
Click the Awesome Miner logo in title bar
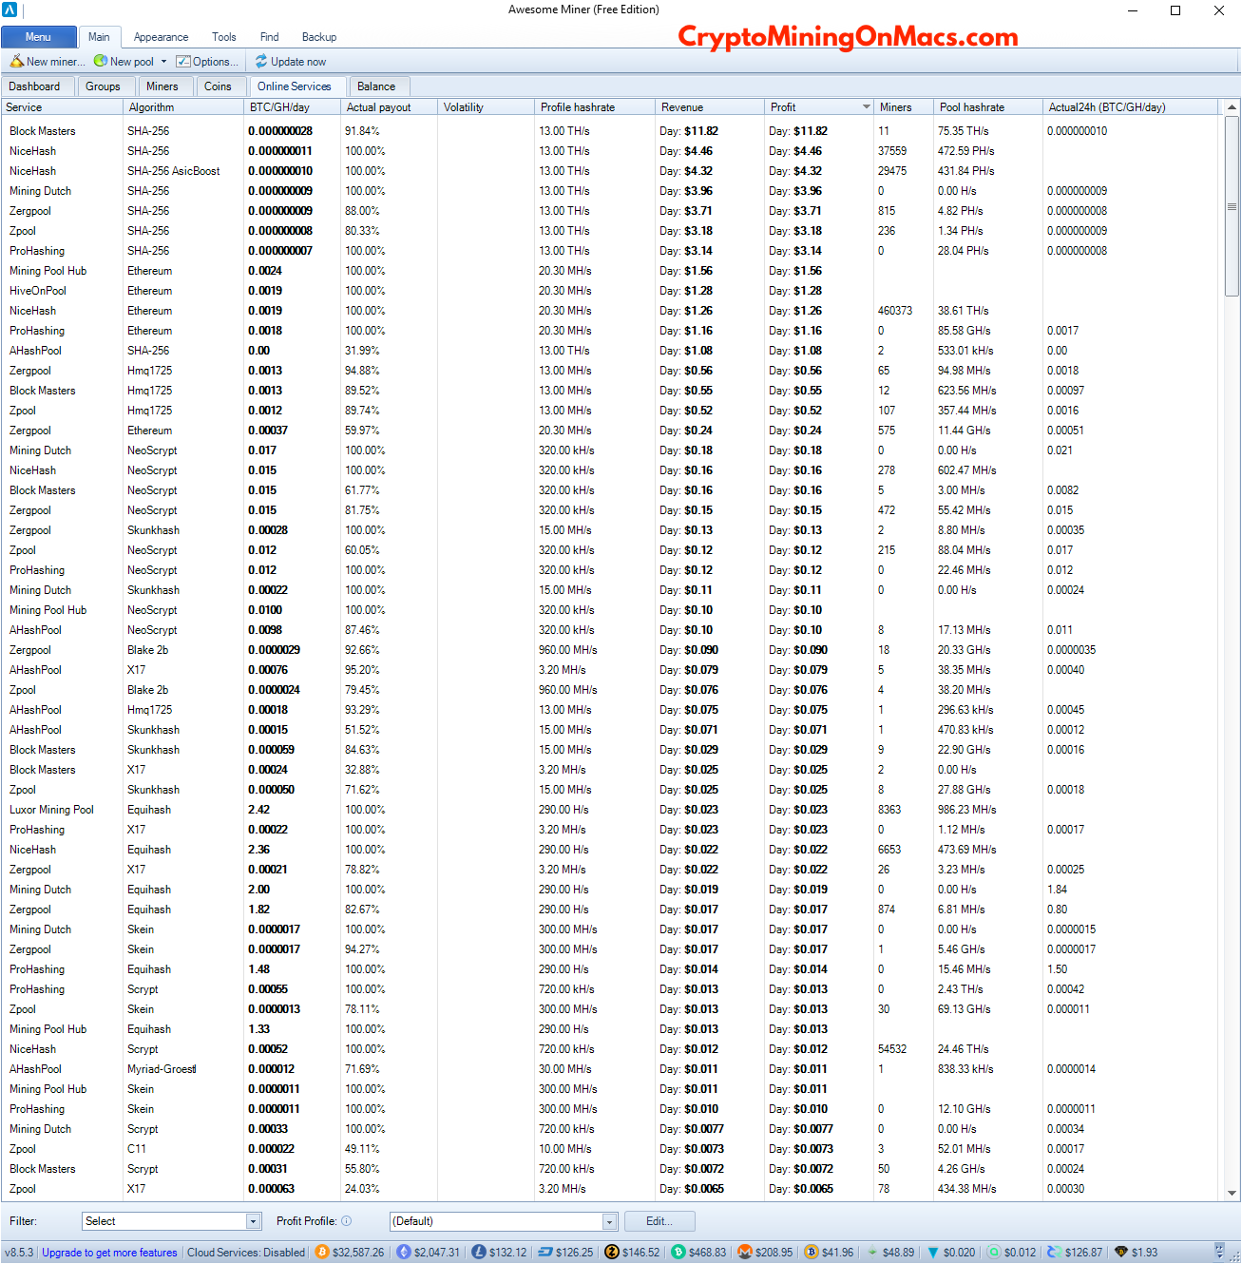[11, 10]
